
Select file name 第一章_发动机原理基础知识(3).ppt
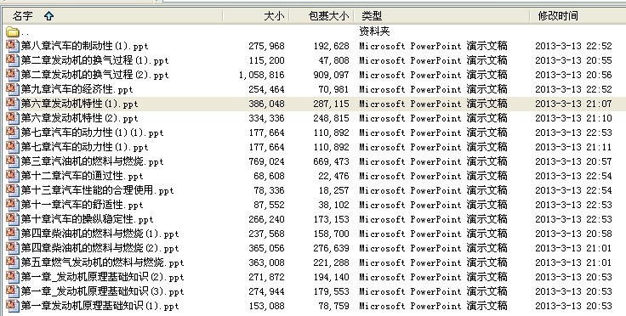[103, 291]
